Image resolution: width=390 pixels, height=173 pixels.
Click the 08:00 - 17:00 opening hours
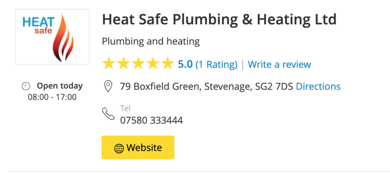(x=52, y=97)
